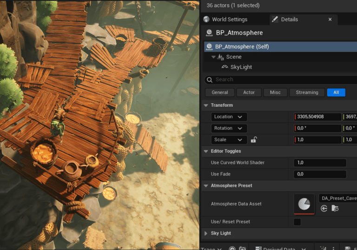The image size is (357, 250).
Task: Click the BP_Atmosphere actor icon in header
Action: click(209, 33)
